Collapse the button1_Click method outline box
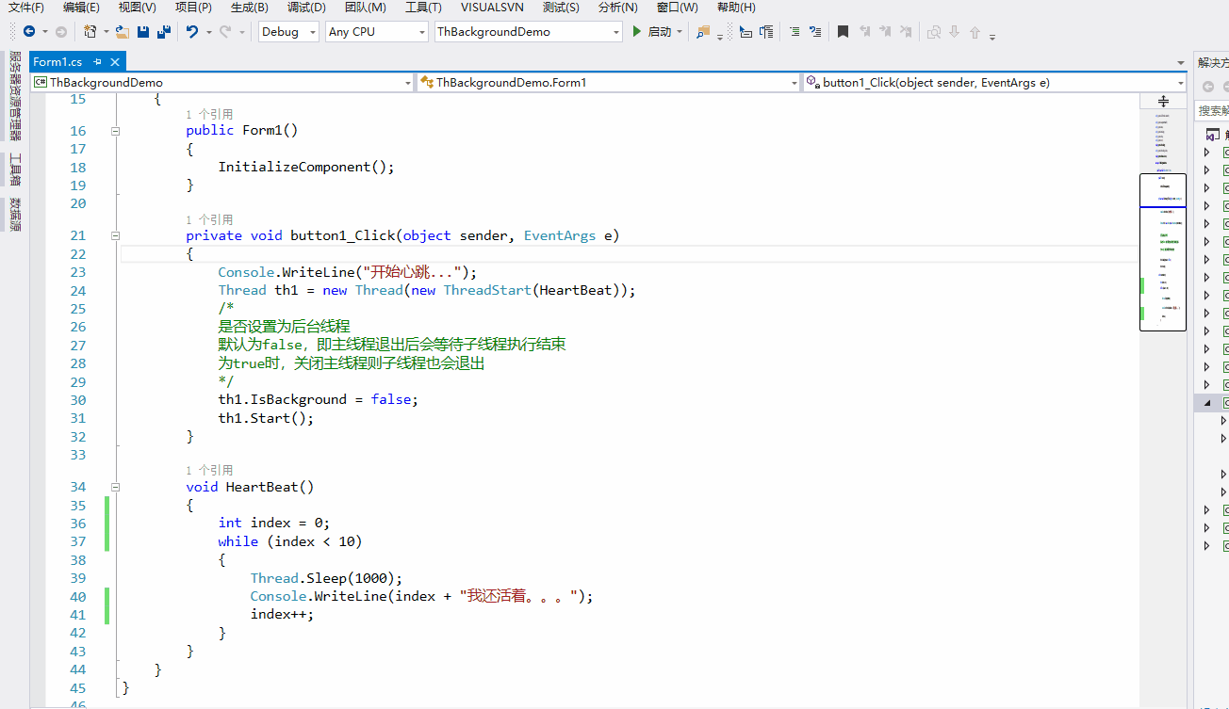Viewport: 1229px width, 709px height. 115,236
